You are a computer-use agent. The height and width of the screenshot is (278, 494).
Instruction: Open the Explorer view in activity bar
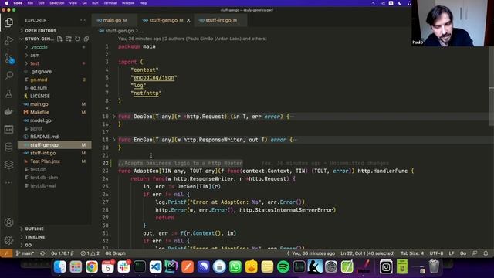(8, 22)
